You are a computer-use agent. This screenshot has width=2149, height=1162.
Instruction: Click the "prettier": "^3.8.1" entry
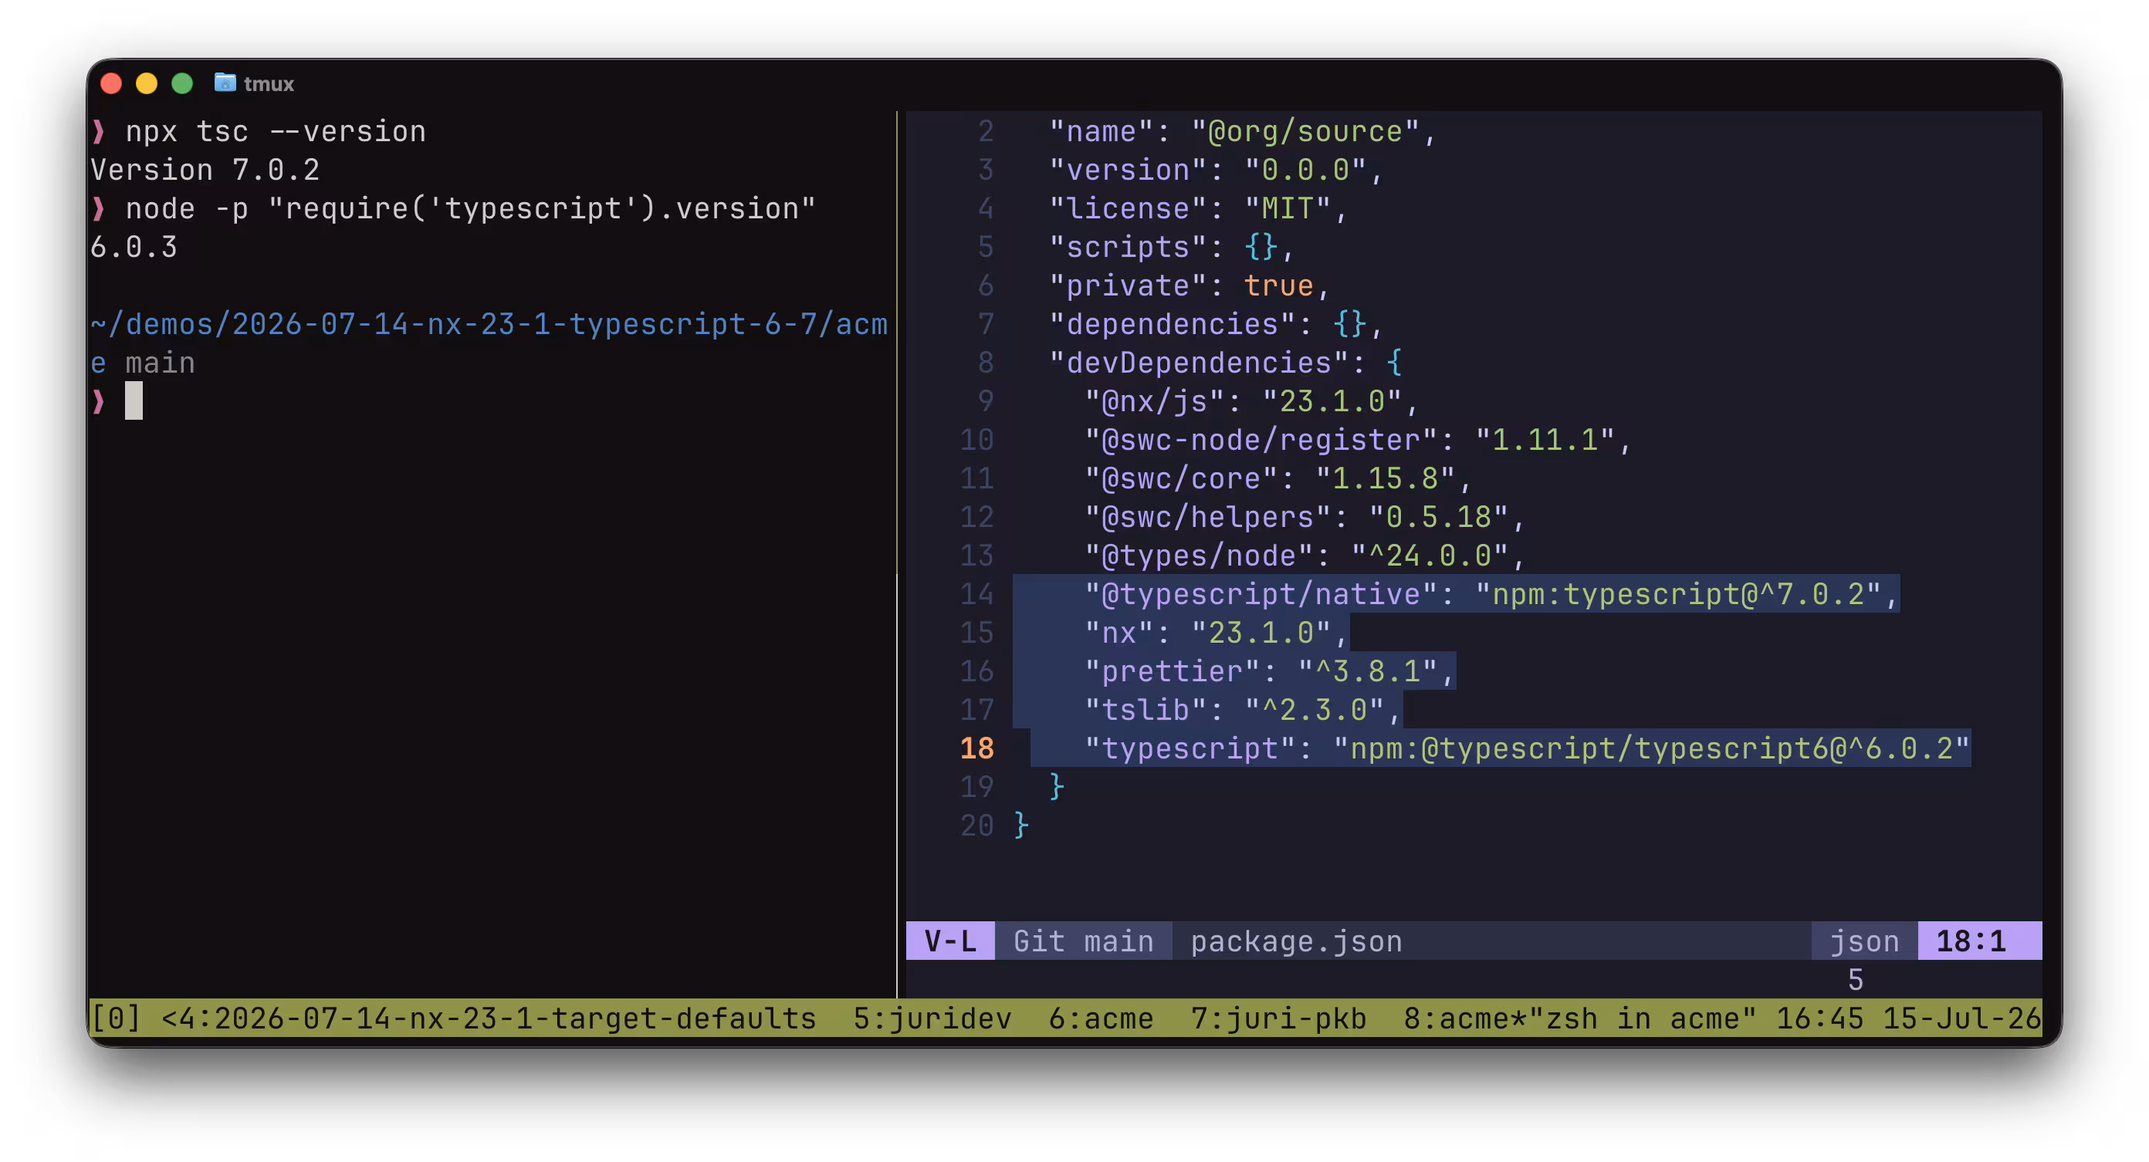1269,671
